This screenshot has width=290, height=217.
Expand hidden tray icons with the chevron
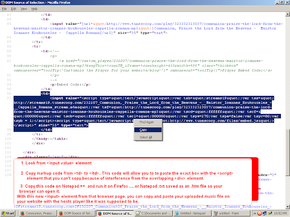255,213
